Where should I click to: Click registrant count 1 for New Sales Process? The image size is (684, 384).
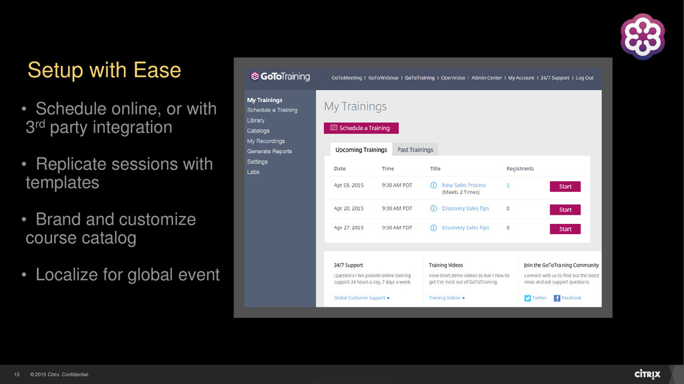click(x=508, y=185)
